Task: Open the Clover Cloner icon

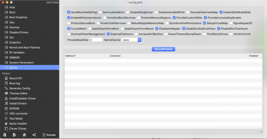Action: point(6,129)
